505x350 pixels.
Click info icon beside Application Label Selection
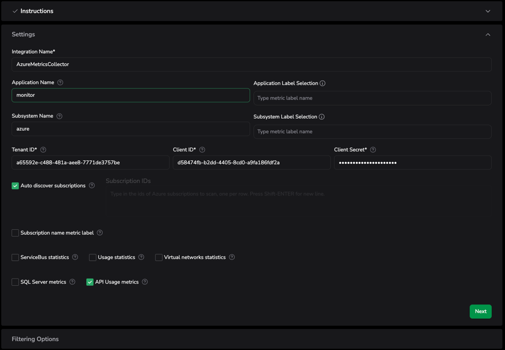[x=323, y=84]
